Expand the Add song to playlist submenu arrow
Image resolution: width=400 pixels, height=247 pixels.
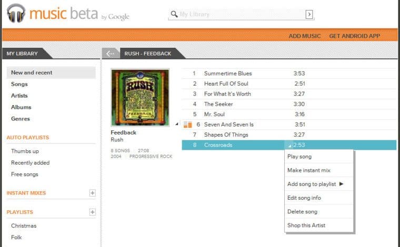[342, 184]
